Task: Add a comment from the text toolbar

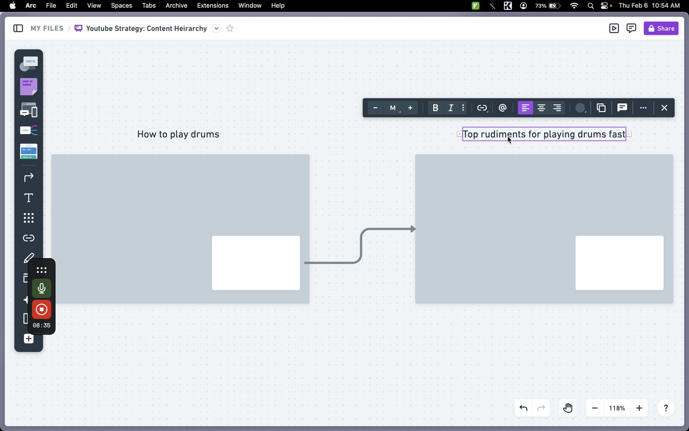Action: (622, 108)
